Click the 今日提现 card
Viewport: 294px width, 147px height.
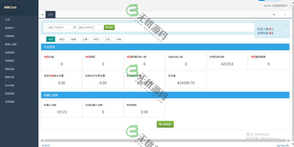click(x=103, y=61)
